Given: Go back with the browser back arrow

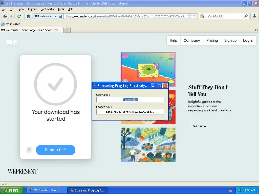Looking at the screenshot, I should tap(5, 16).
